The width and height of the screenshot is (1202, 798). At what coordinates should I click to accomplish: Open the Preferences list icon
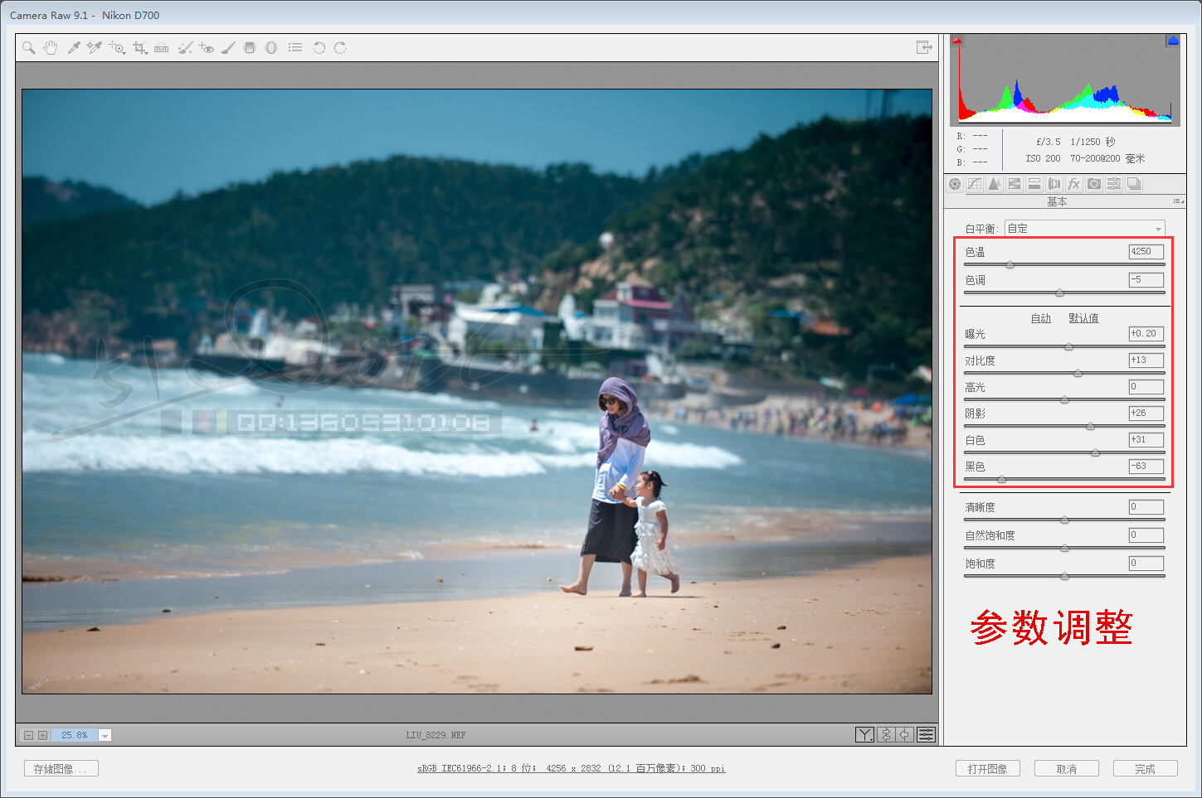pos(295,48)
